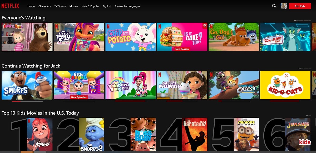Viewport: 316px width, 153px height.
Task: Open the Everyone's Watching row title
Action: 23,18
